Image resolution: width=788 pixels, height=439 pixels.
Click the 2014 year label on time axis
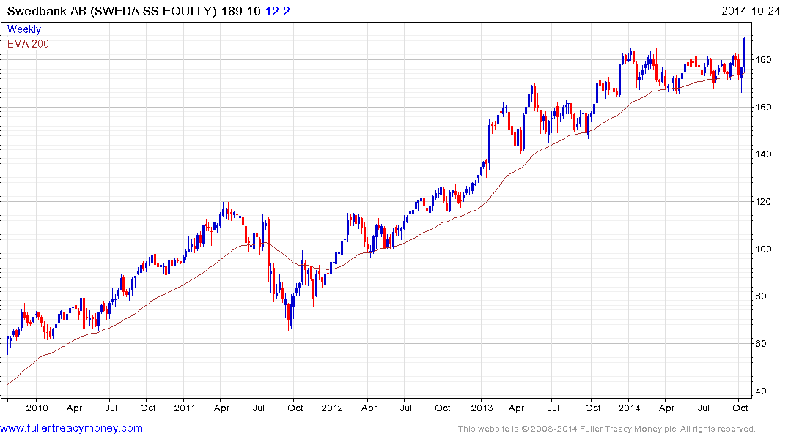coord(629,408)
